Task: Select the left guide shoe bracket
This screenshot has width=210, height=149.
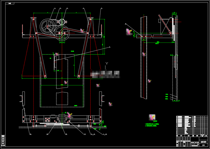Action: [22, 99]
